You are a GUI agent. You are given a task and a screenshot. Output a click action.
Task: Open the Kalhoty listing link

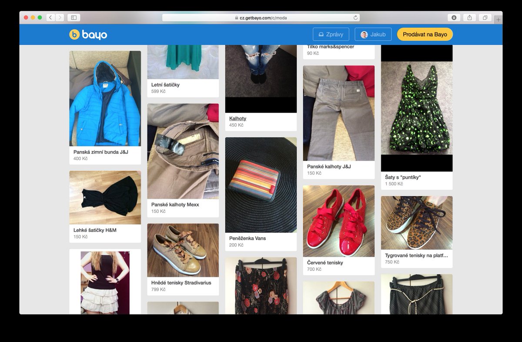[238, 118]
